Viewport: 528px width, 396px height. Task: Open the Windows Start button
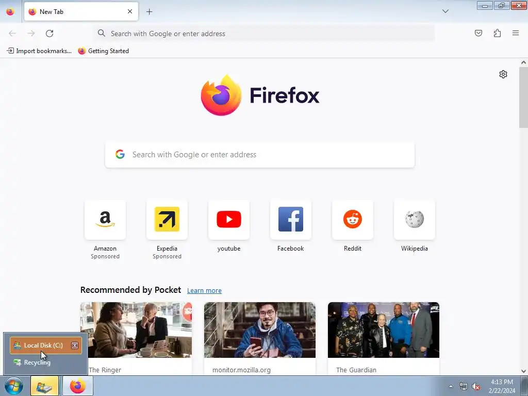tap(14, 386)
